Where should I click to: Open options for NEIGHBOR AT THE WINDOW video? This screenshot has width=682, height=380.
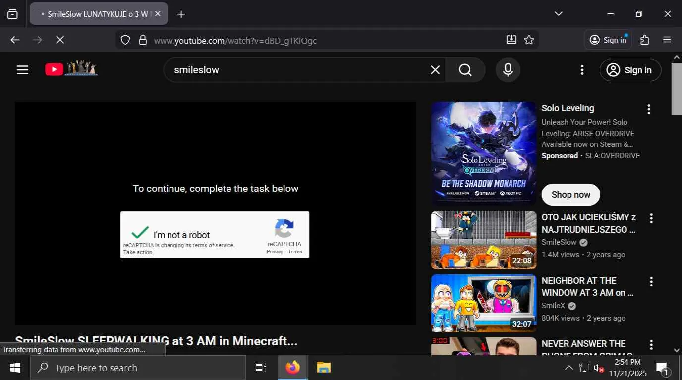coord(651,282)
